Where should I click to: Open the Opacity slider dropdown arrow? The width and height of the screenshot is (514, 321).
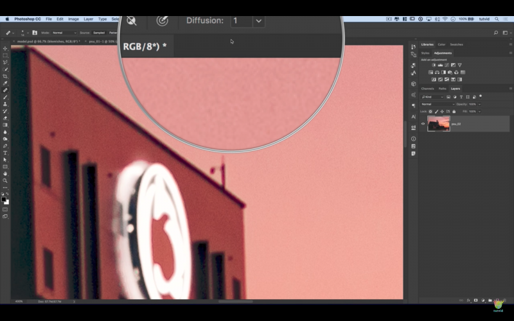(479, 104)
